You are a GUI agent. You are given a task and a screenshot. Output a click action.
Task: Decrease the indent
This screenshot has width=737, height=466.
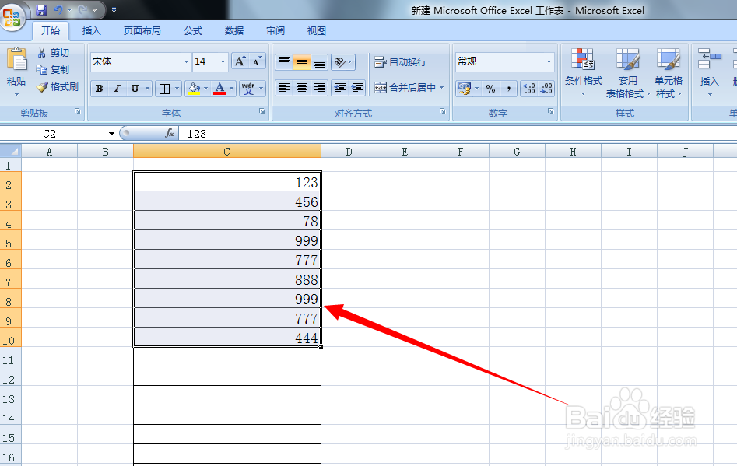tap(340, 87)
